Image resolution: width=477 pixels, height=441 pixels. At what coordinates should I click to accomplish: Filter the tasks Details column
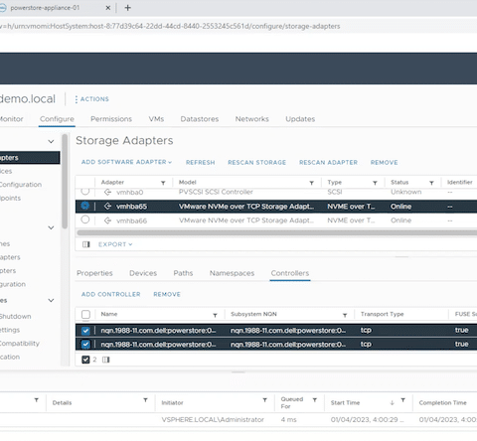coord(145,400)
